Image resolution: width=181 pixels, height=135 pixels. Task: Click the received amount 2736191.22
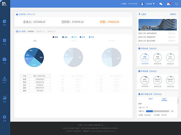click(78, 22)
